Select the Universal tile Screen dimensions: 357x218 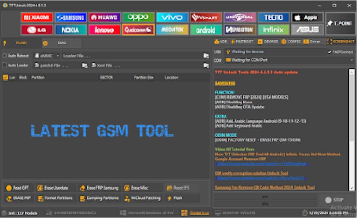pyautogui.click(x=240, y=17)
